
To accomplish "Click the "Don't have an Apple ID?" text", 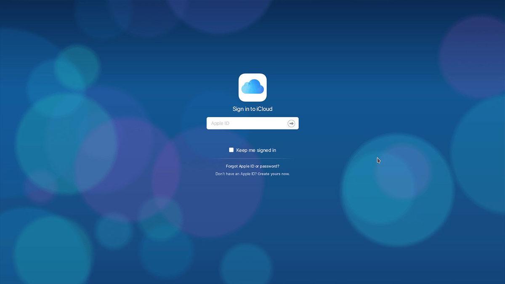I will click(236, 174).
